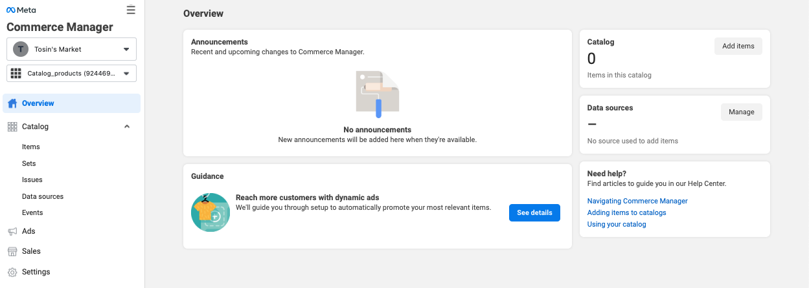Collapse the Catalog section chevron
The height and width of the screenshot is (288, 809).
127,127
